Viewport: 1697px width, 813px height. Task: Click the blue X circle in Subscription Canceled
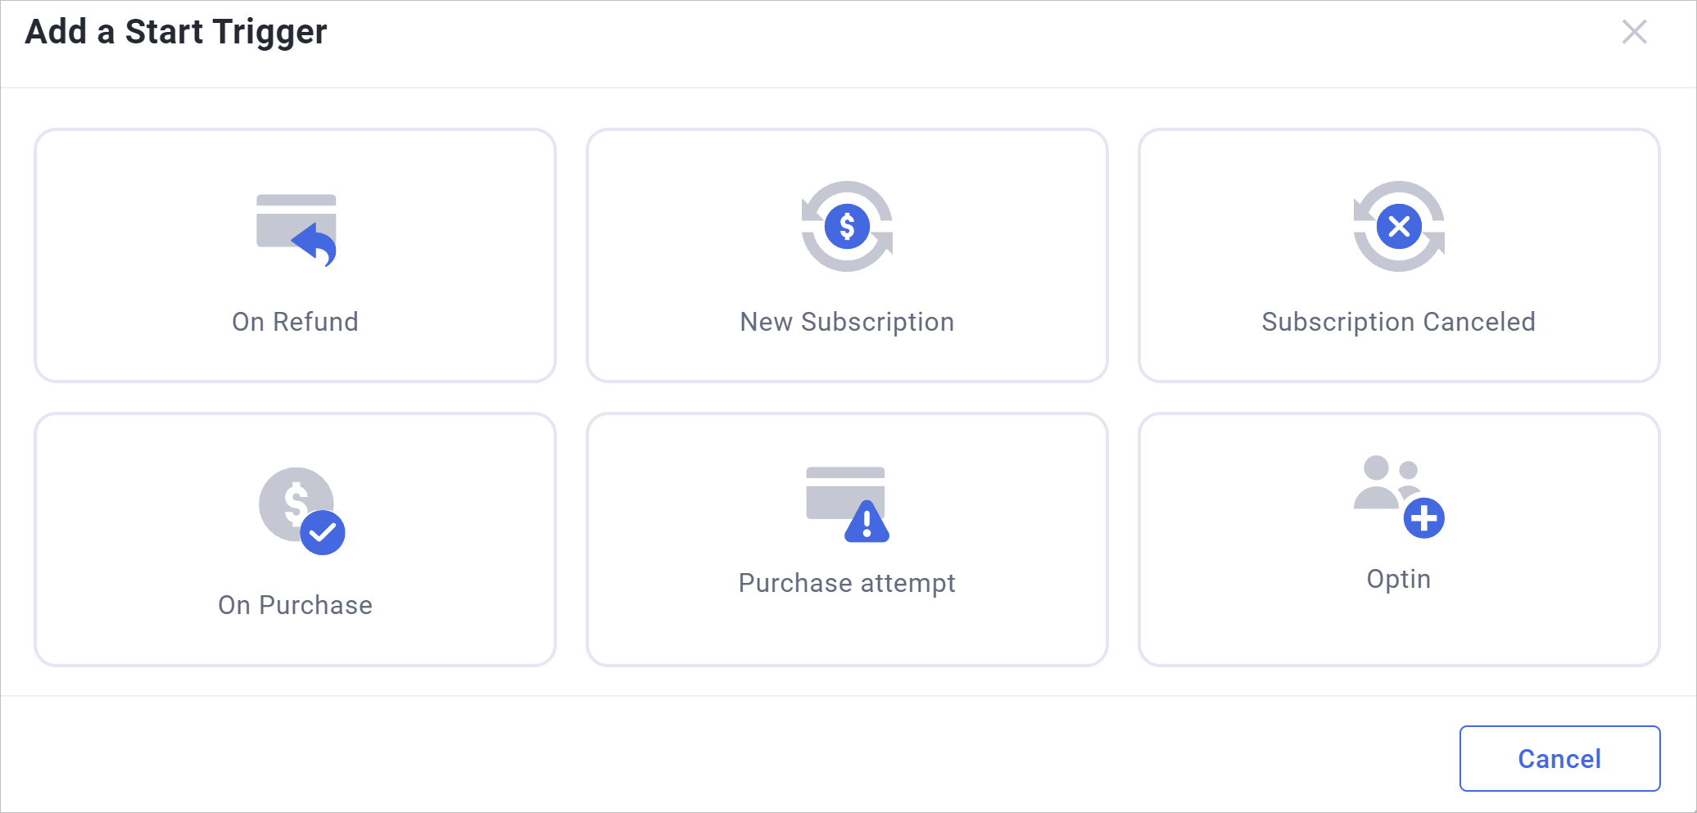[1399, 226]
